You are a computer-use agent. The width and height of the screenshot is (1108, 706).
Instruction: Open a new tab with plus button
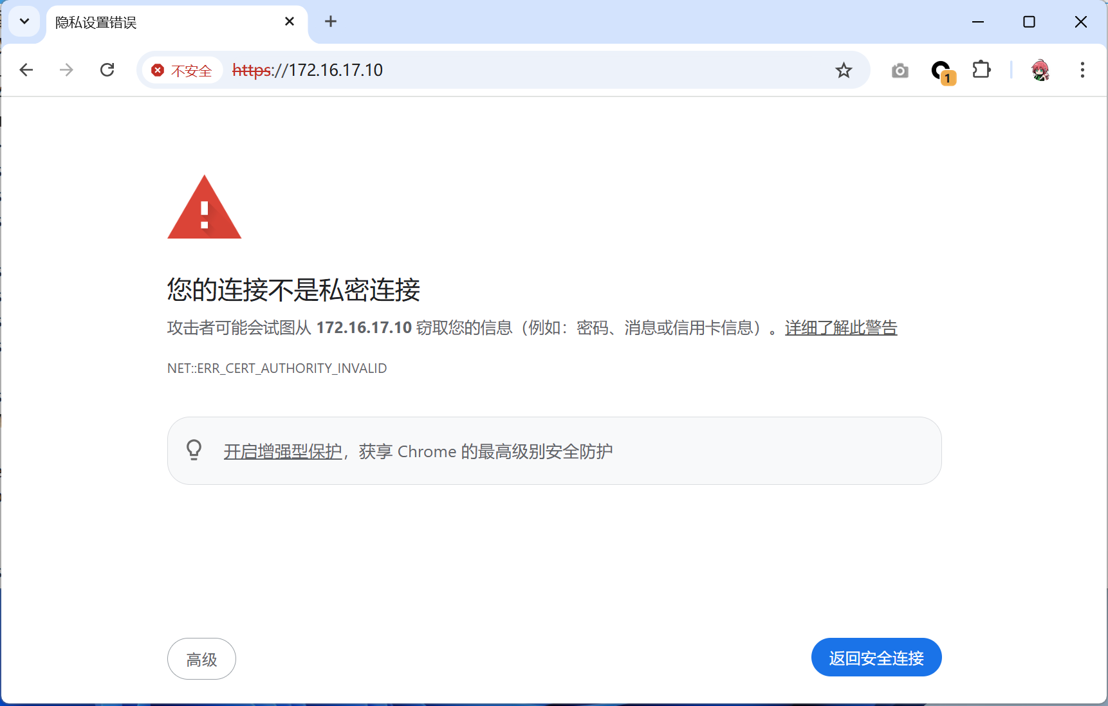click(331, 22)
